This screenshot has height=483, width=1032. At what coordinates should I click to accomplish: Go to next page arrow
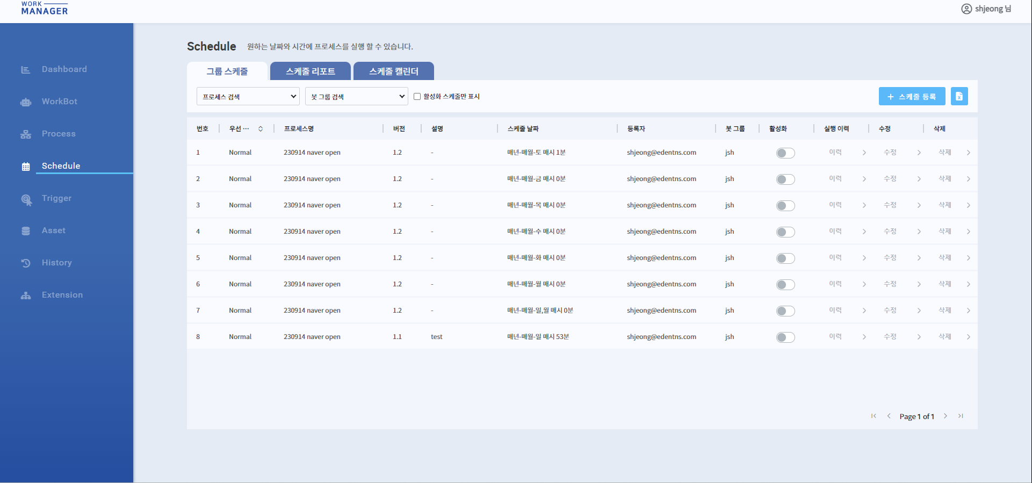[946, 416]
